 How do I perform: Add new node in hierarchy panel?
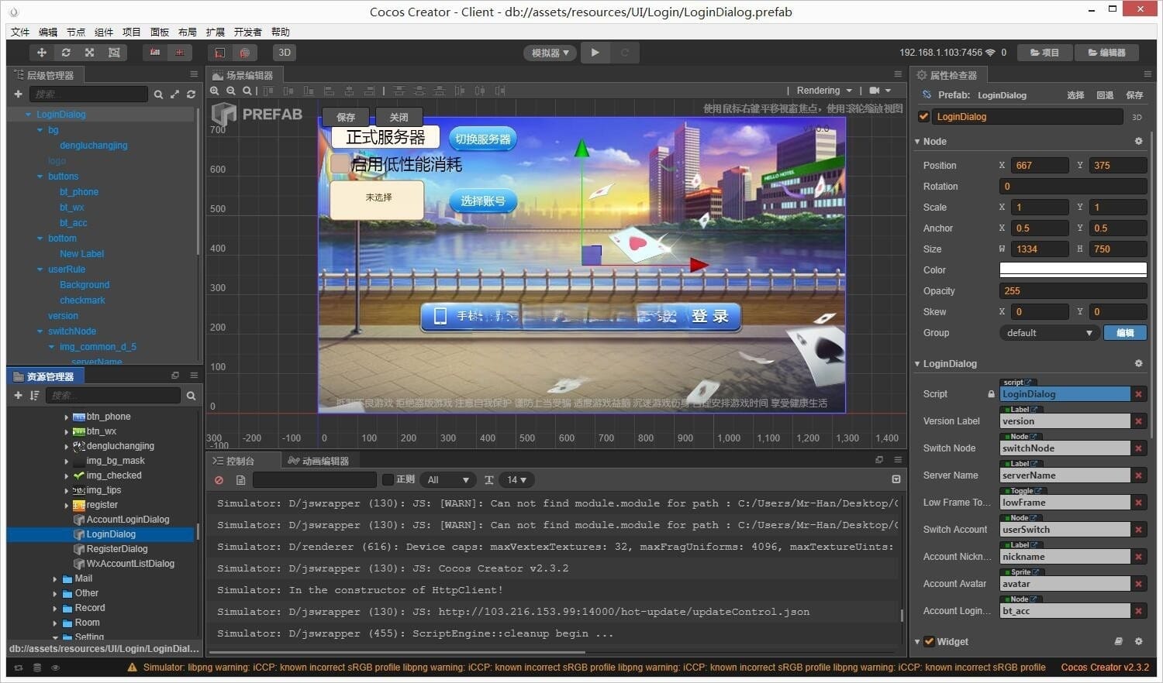pyautogui.click(x=18, y=94)
